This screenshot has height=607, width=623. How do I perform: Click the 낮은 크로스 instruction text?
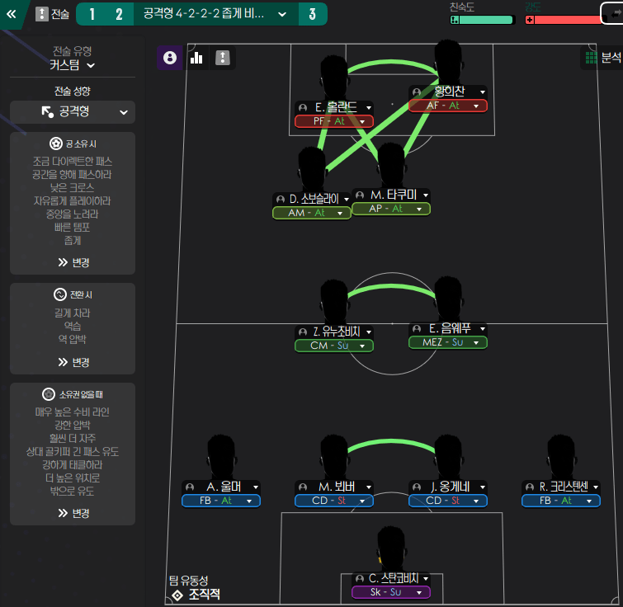(73, 188)
